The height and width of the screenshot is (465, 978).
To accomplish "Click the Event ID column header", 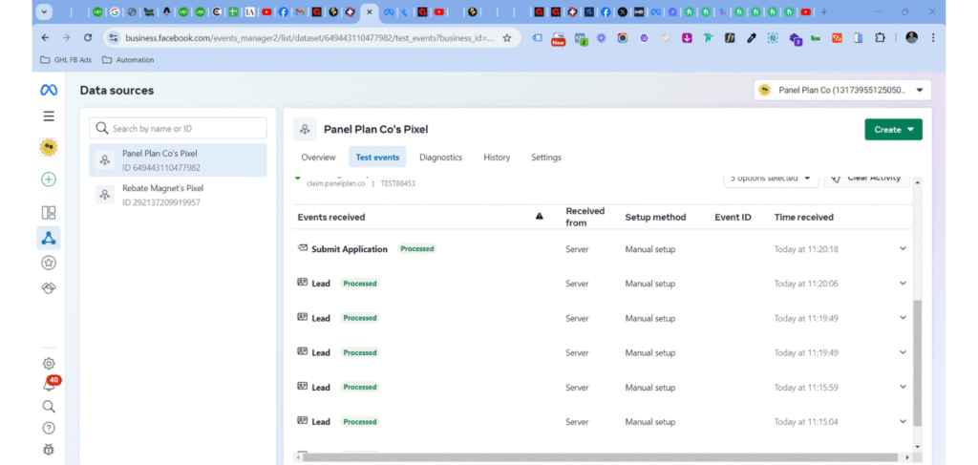I will coord(733,217).
